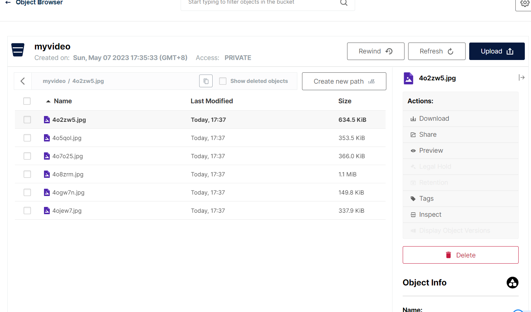The width and height of the screenshot is (531, 312).
Task: Copy path using the copy icon
Action: (206, 81)
